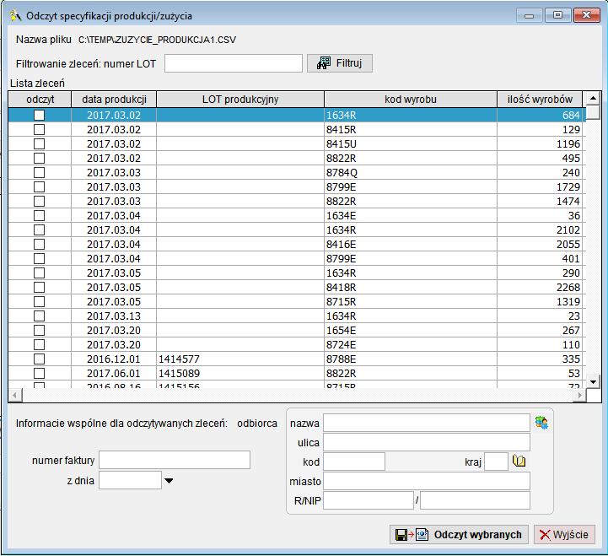This screenshot has width=608, height=556.
Task: Click the floppy disk icon on Odczyt wybranych
Action: 401,535
